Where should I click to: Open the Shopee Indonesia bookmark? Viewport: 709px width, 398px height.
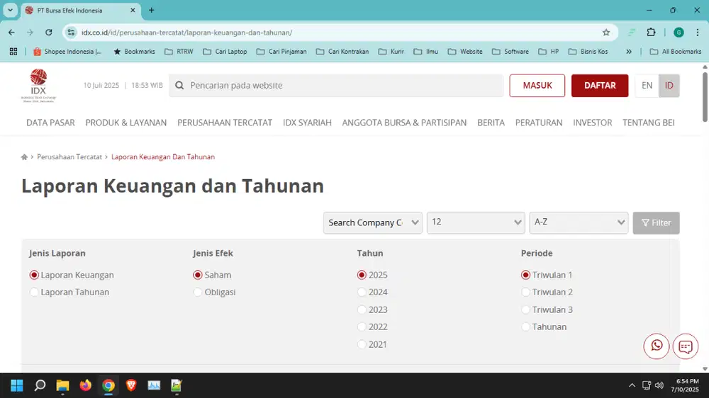pyautogui.click(x=67, y=52)
